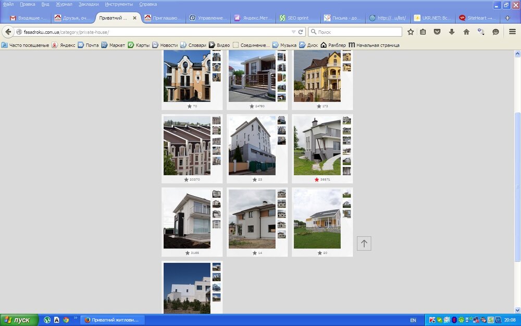This screenshot has width=521, height=326.
Task: Open a new tab with plus button
Action: tap(507, 18)
